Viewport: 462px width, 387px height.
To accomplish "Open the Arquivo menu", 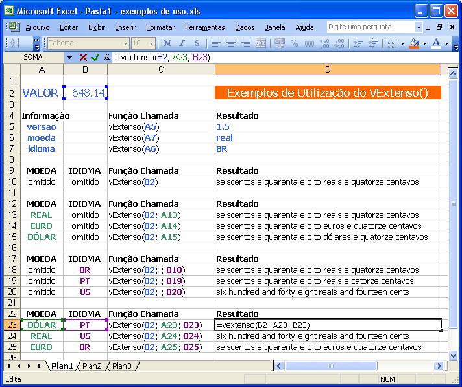I will pos(38,27).
